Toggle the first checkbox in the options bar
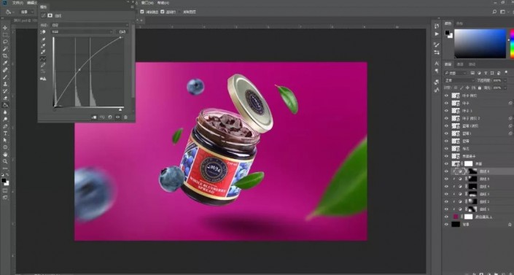Image resolution: width=514 pixels, height=275 pixels. 142,12
